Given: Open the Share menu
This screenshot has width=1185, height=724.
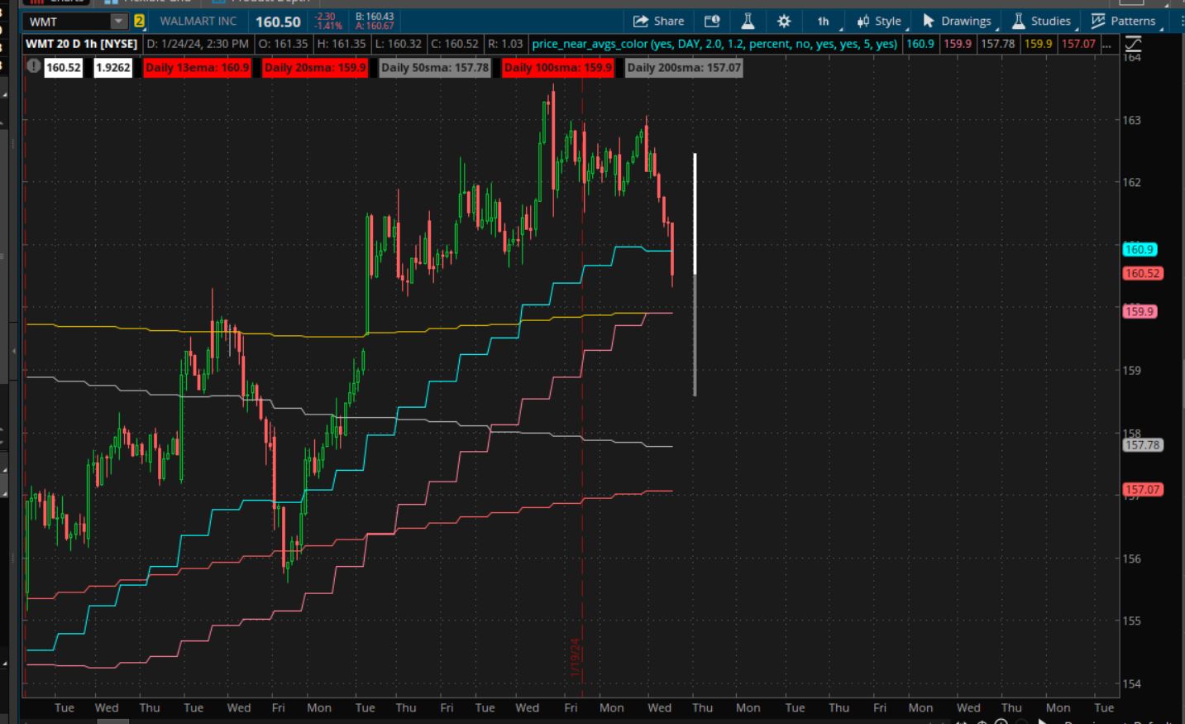Looking at the screenshot, I should tap(658, 21).
